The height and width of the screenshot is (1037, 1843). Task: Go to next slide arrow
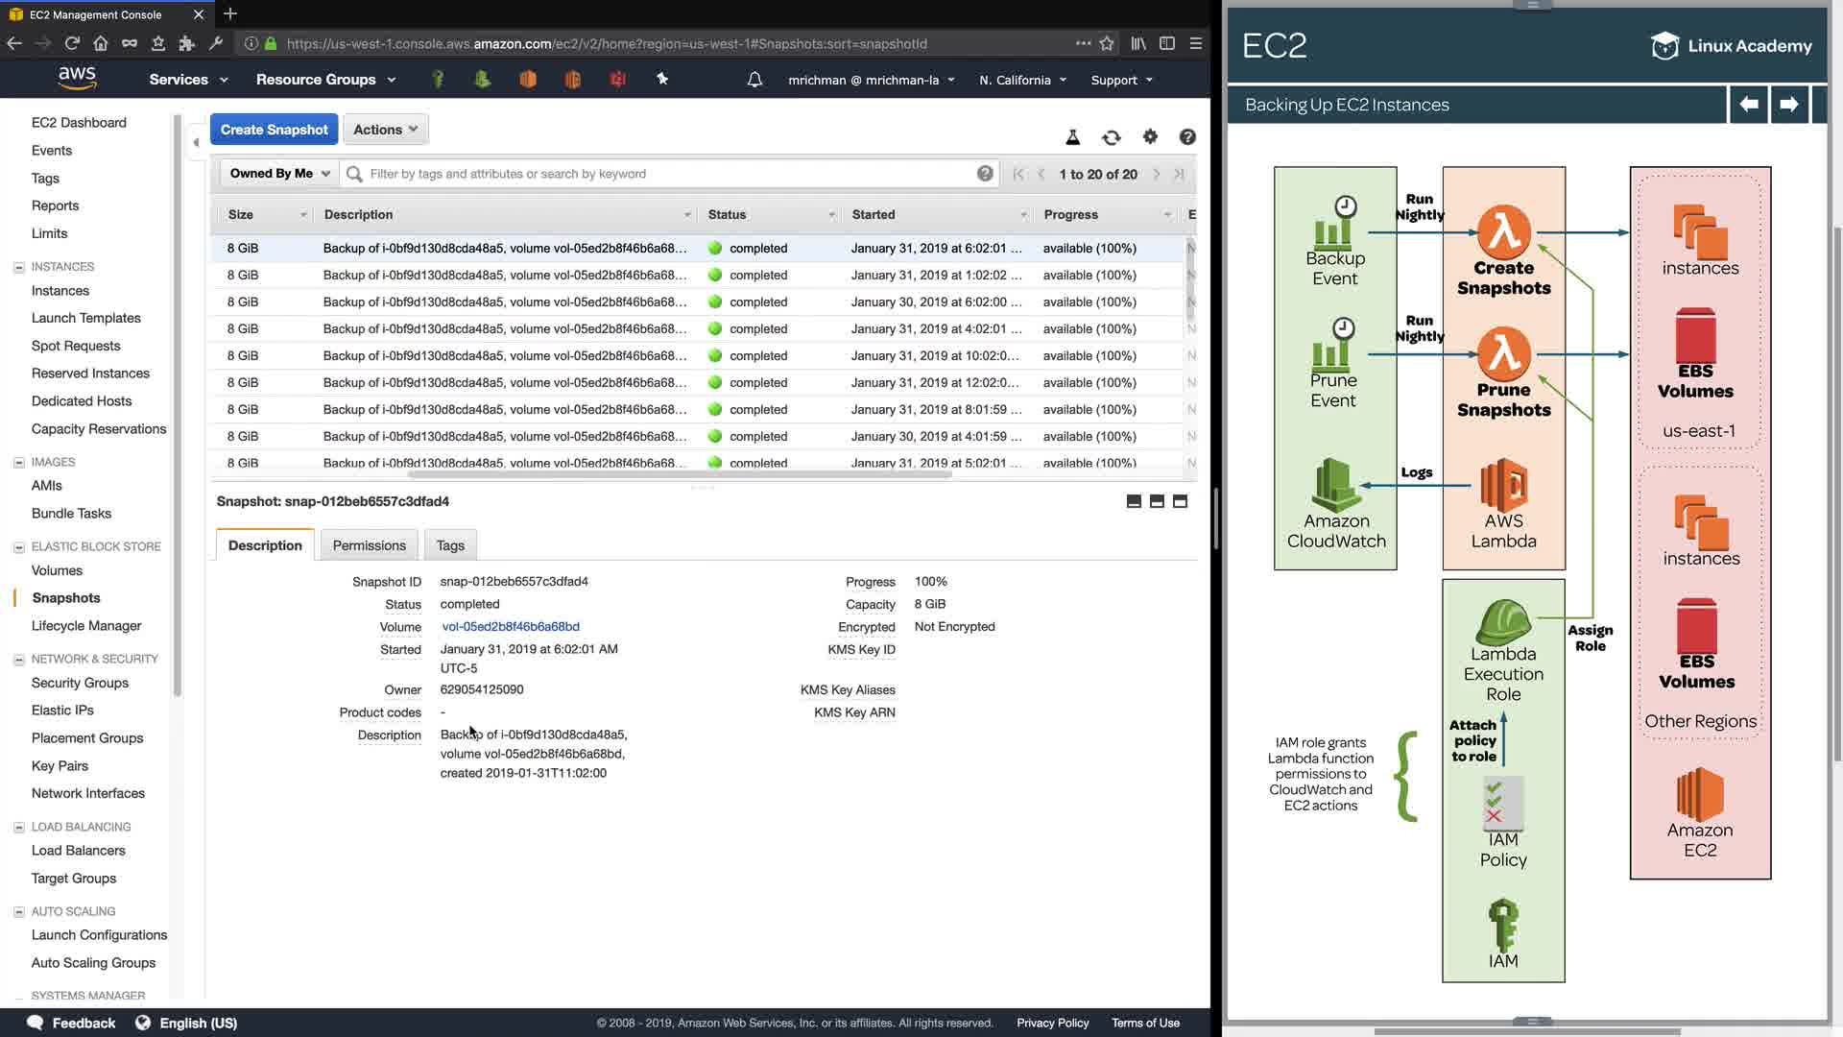point(1788,105)
